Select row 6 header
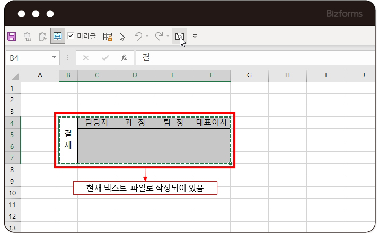The image size is (379, 233). [12, 146]
